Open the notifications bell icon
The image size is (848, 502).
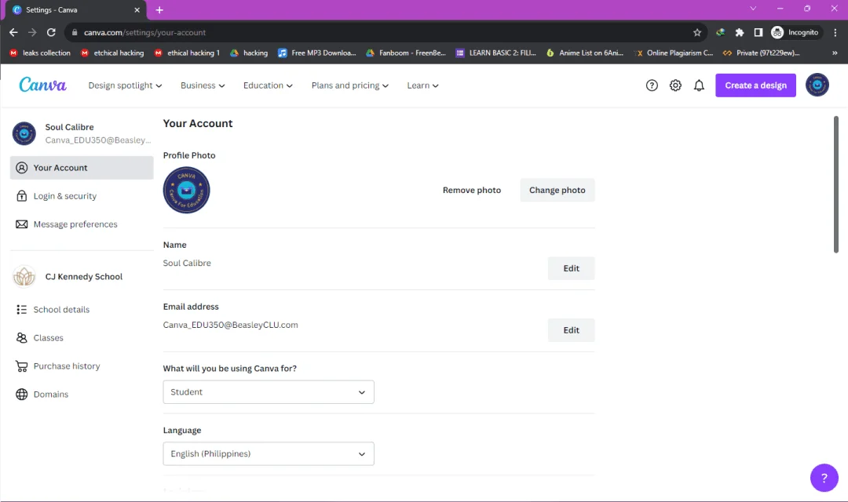[x=700, y=85]
